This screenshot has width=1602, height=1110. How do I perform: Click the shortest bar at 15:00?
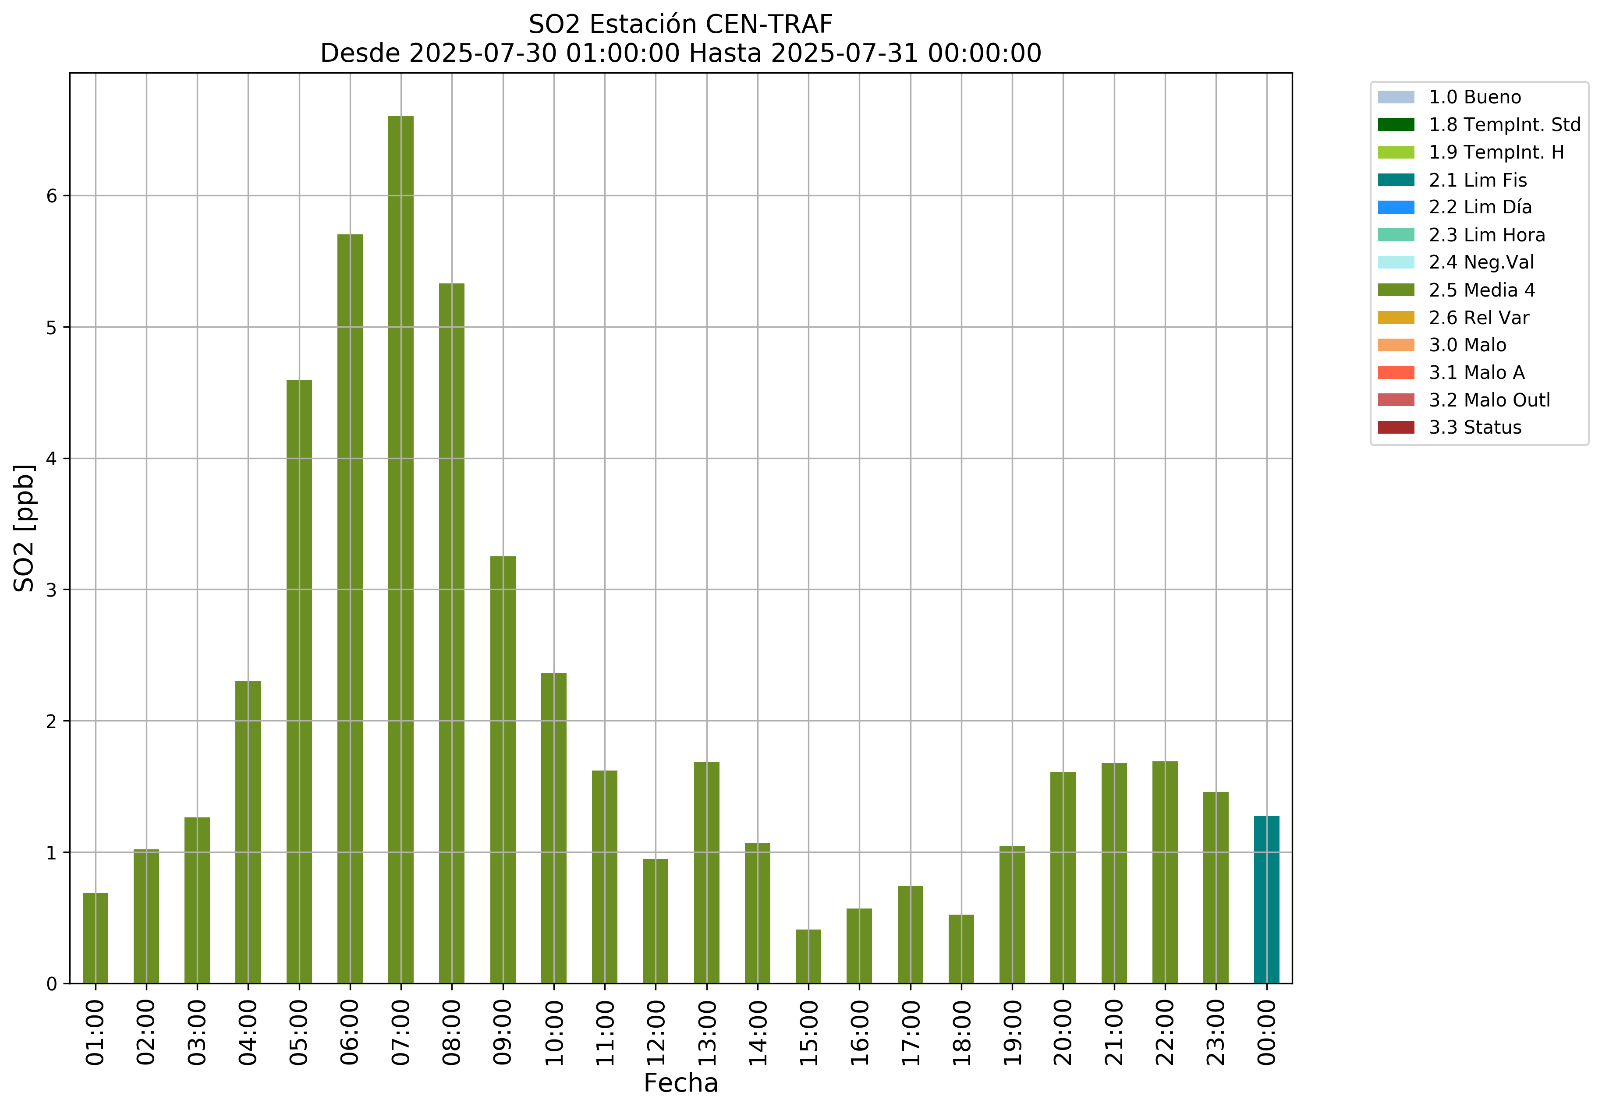(x=808, y=956)
